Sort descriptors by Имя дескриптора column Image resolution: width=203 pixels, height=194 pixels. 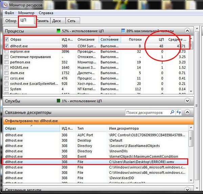click(x=148, y=128)
